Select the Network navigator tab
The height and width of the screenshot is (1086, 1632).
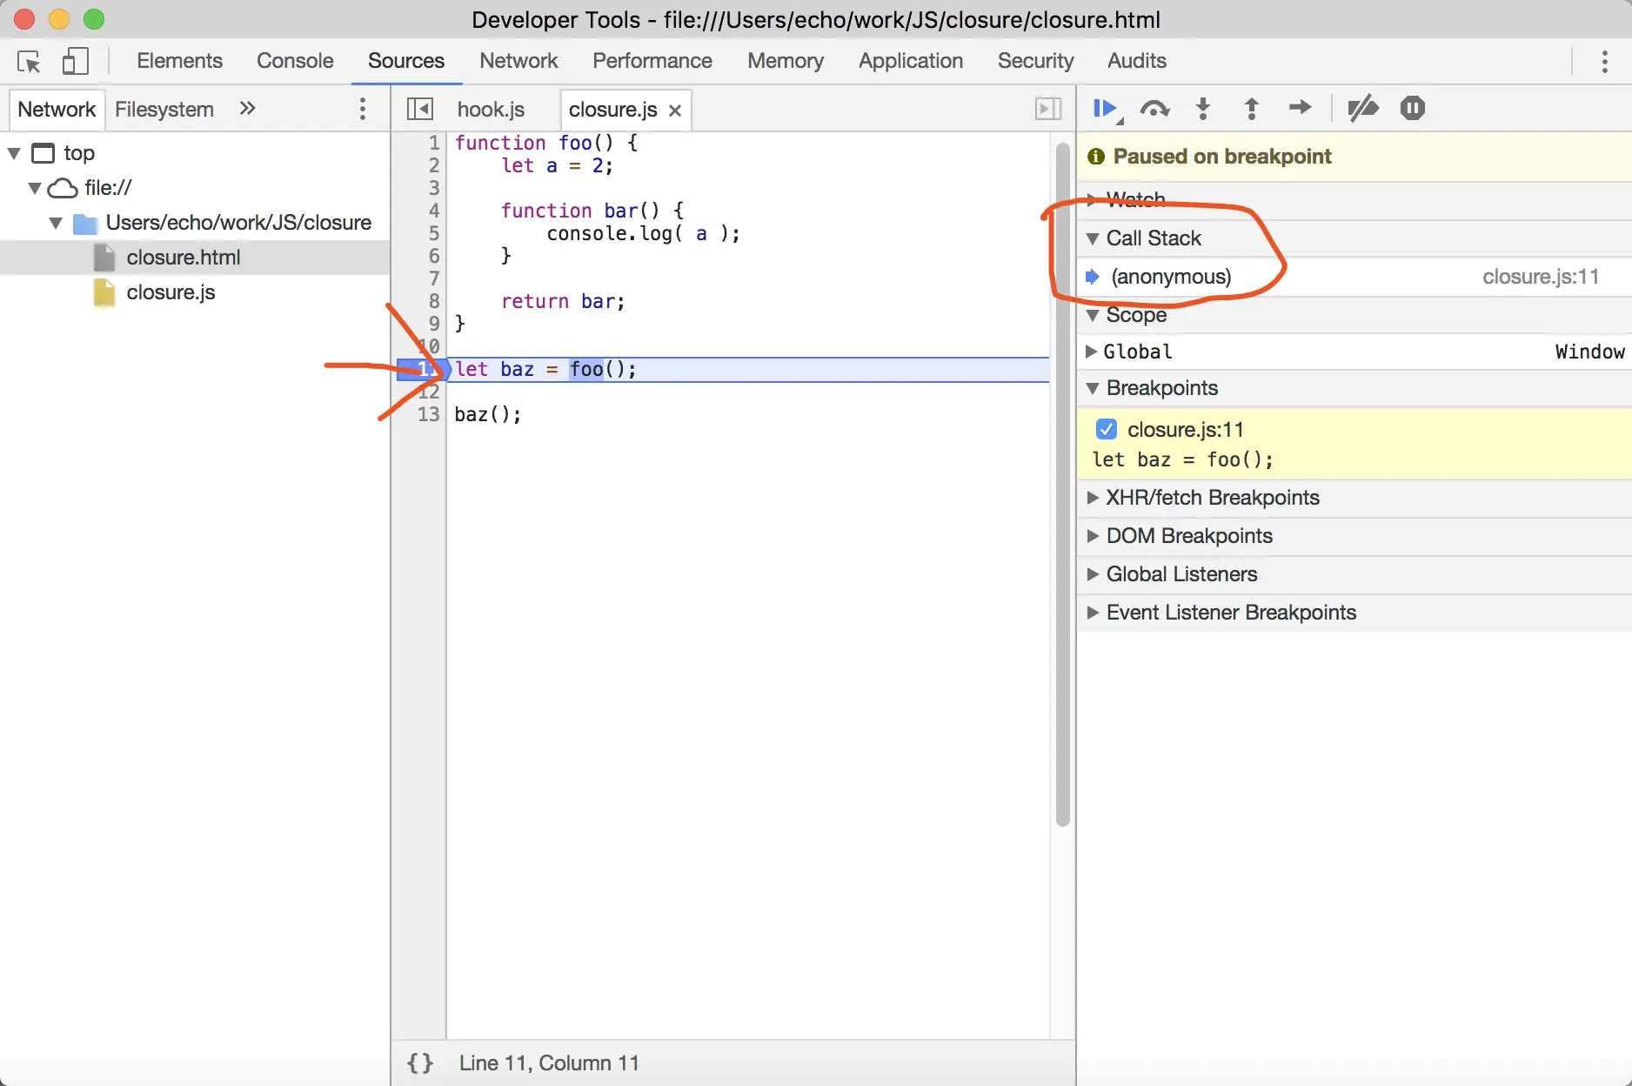pyautogui.click(x=57, y=110)
